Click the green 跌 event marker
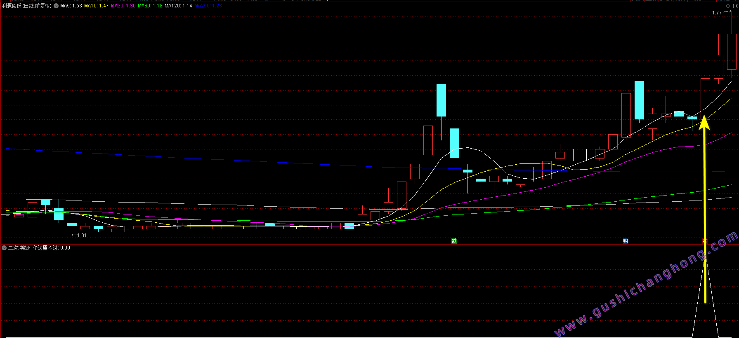The image size is (739, 338). click(454, 241)
